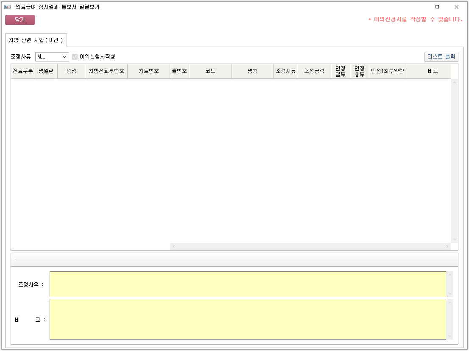Sort by the 성명 column header
469x351 pixels.
71,71
